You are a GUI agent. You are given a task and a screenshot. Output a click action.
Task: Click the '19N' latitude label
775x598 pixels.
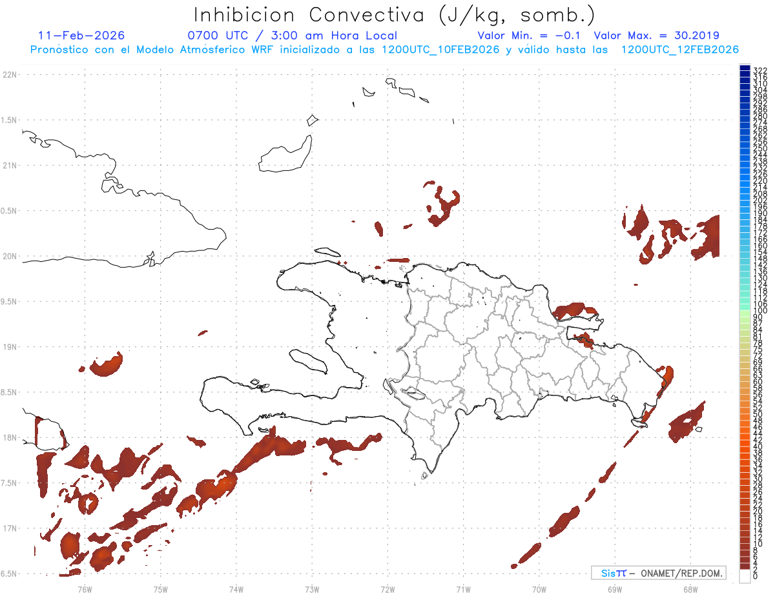coord(10,347)
